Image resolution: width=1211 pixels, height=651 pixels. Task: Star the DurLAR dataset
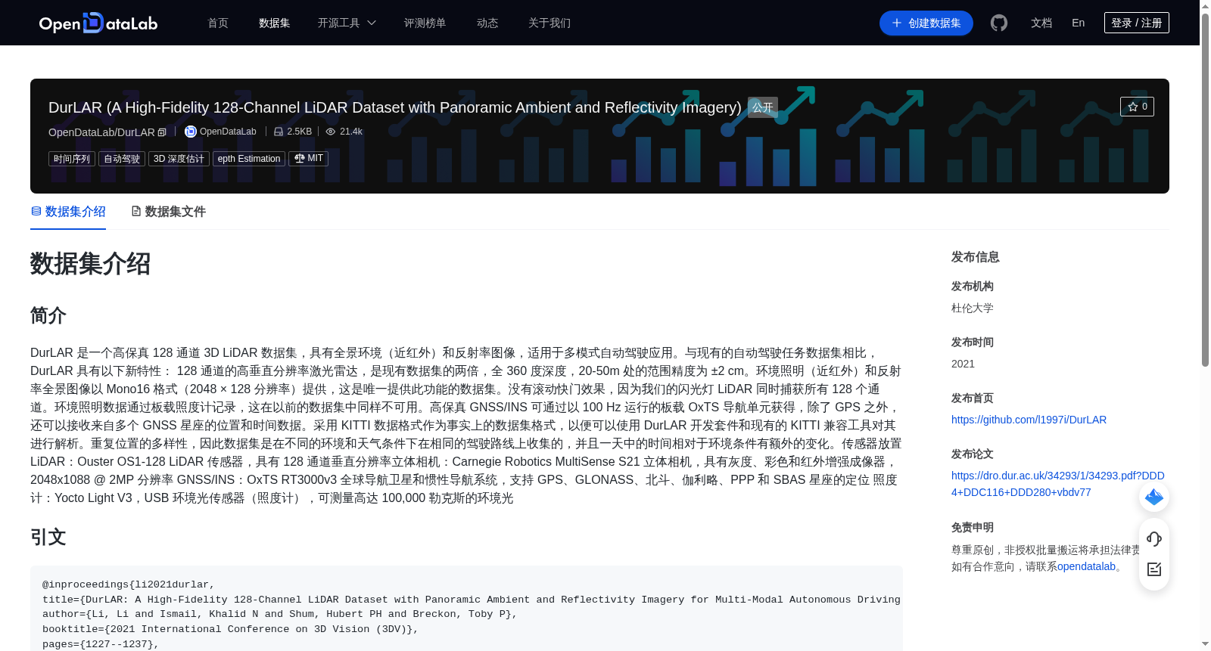(1137, 107)
